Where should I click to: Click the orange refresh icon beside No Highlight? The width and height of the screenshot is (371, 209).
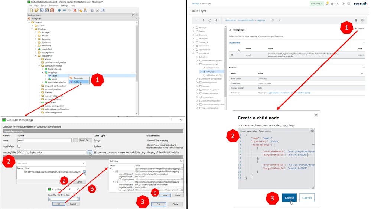click(29, 19)
